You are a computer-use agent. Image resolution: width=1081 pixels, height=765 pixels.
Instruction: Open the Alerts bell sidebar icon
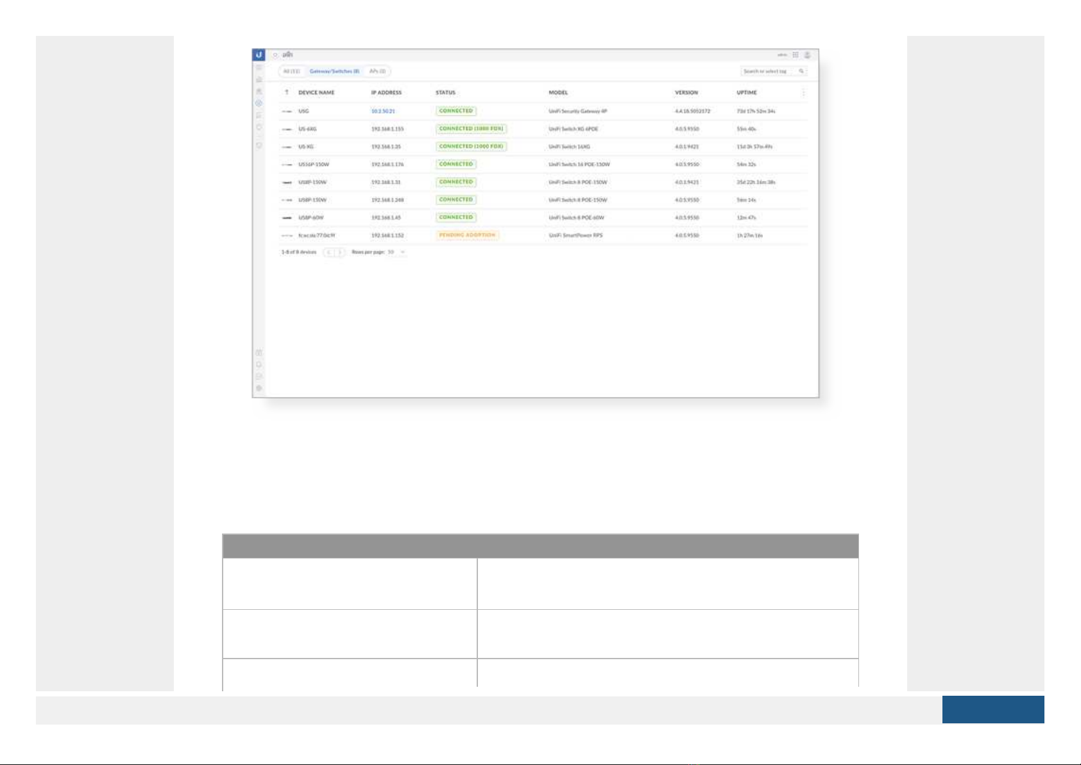click(x=259, y=364)
